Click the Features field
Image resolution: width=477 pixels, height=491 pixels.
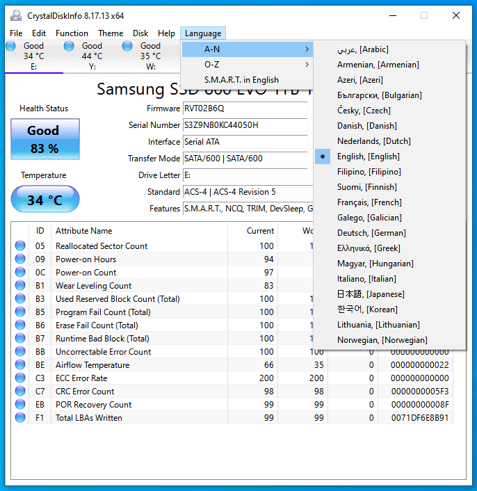248,209
